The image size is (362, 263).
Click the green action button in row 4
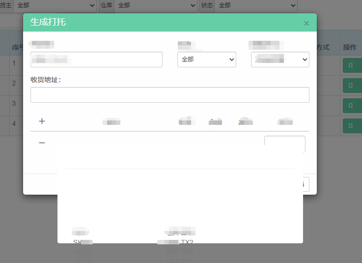point(352,126)
